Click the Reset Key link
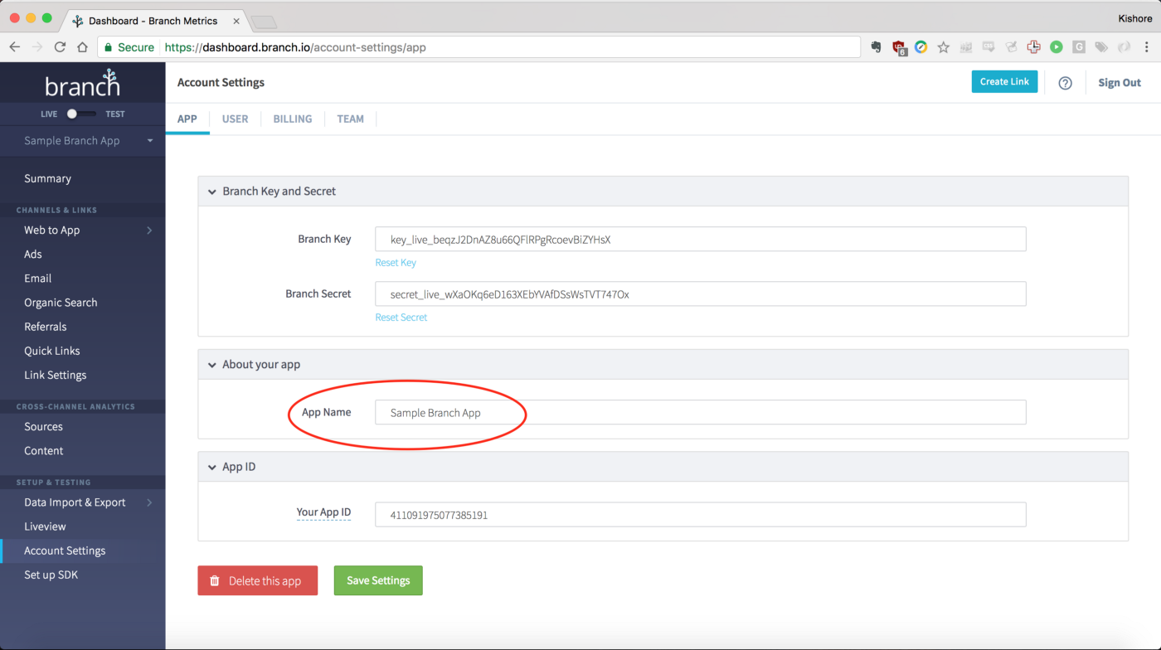The height and width of the screenshot is (650, 1161). (x=396, y=263)
